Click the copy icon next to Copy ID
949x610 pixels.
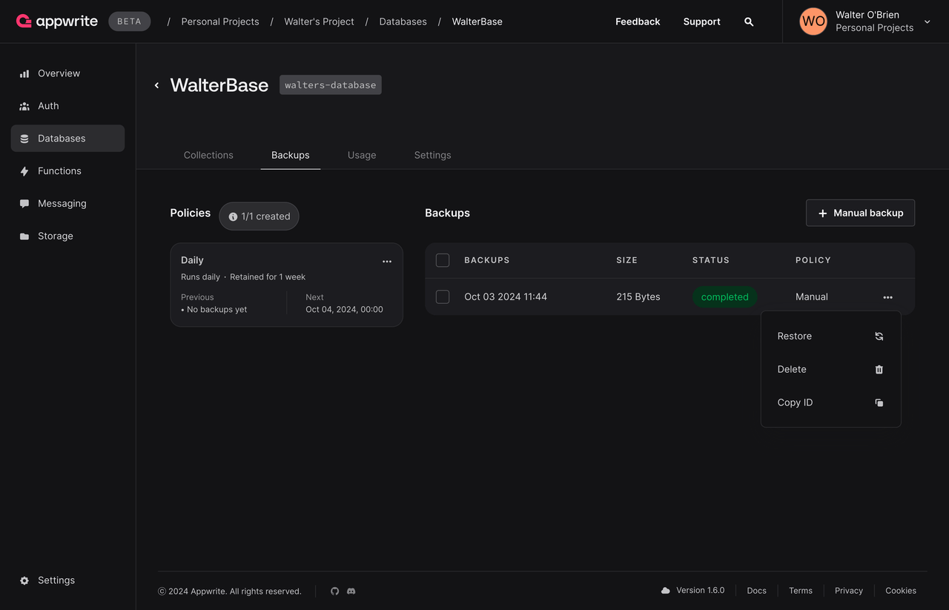tap(879, 402)
